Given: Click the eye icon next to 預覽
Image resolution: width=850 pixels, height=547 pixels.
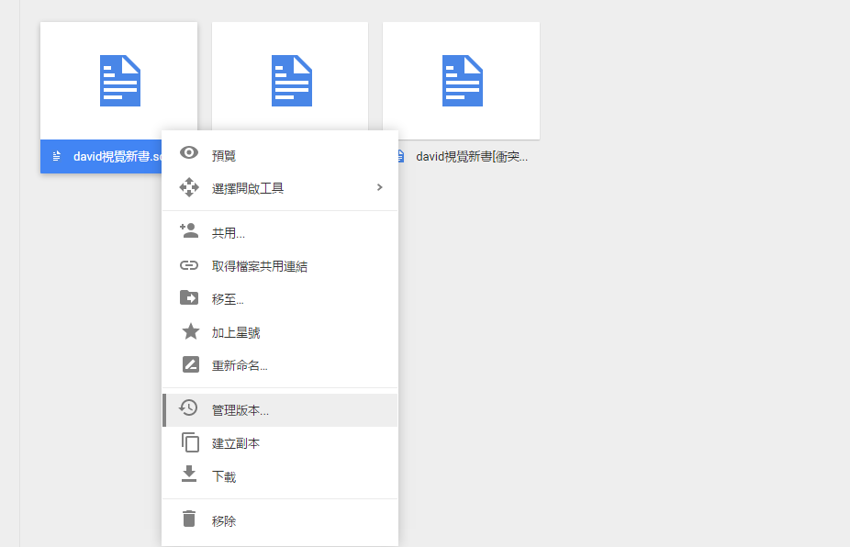Looking at the screenshot, I should pyautogui.click(x=189, y=153).
